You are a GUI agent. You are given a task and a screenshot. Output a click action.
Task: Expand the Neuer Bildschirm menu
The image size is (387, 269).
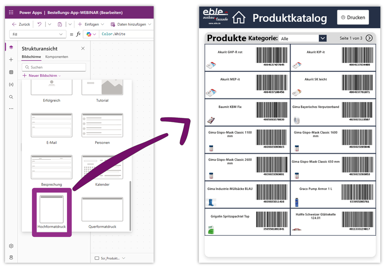[42, 75]
